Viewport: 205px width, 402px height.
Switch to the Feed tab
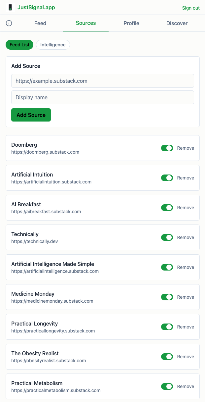pyautogui.click(x=40, y=23)
